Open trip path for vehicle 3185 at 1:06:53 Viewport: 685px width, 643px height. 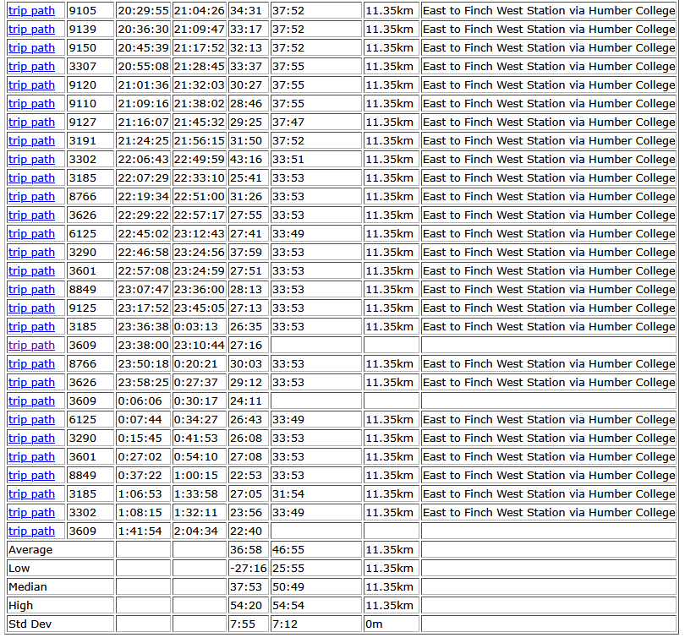tap(31, 494)
